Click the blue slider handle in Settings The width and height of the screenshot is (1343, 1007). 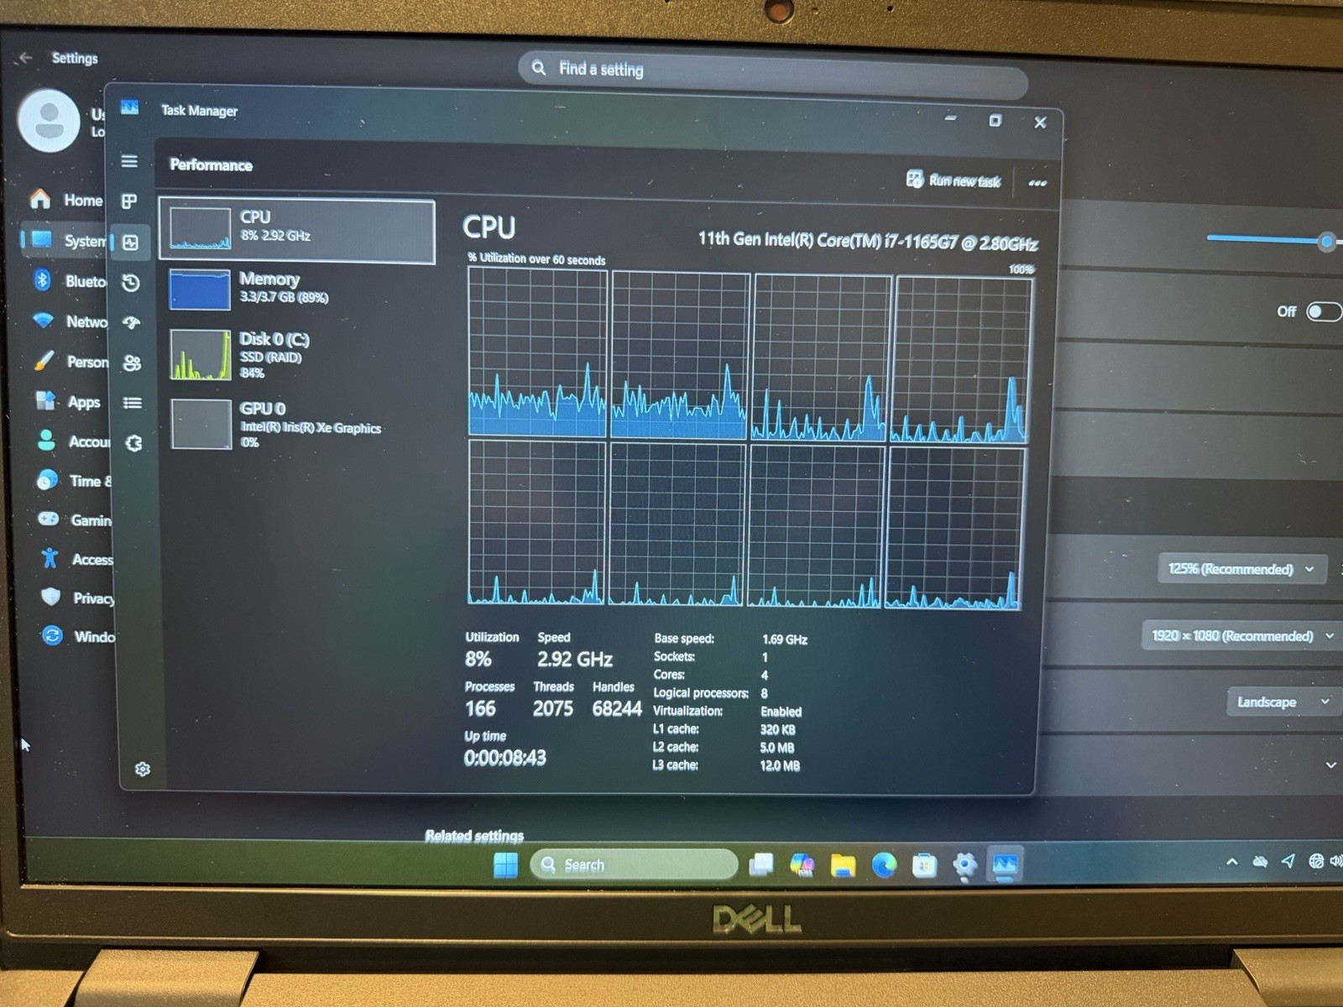coord(1327,242)
